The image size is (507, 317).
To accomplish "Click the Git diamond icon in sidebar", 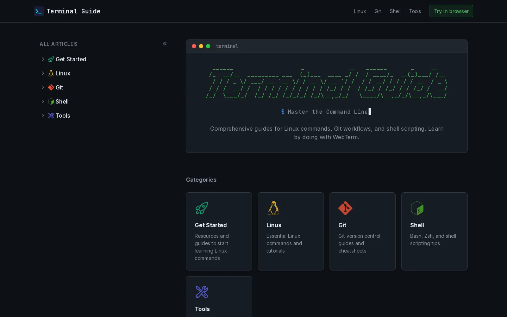I will (51, 87).
